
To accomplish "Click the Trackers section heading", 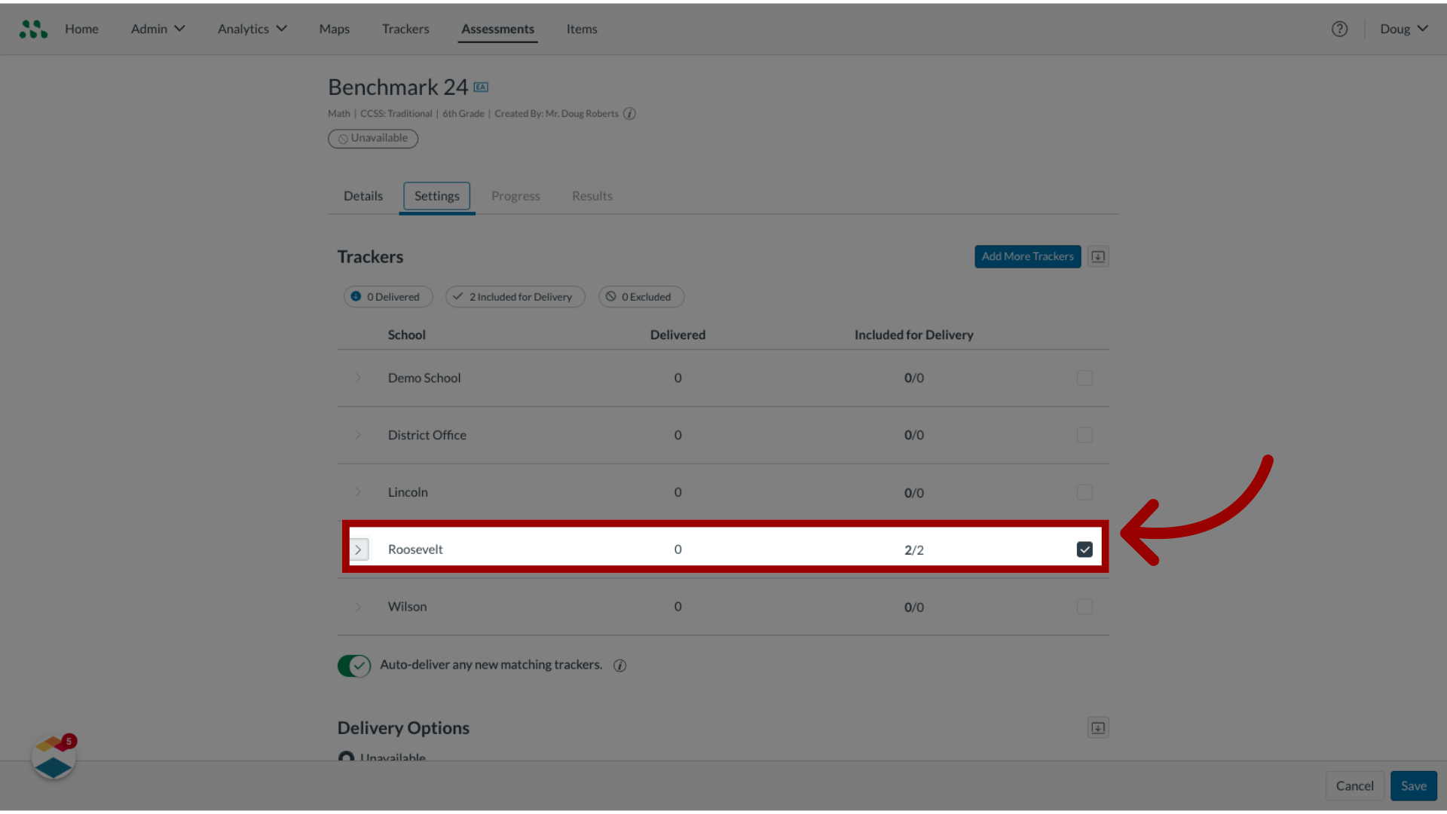I will 370,257.
